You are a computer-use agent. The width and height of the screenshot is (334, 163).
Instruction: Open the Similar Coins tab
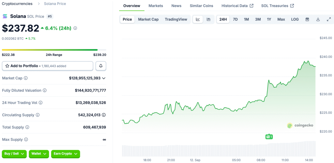click(x=202, y=6)
